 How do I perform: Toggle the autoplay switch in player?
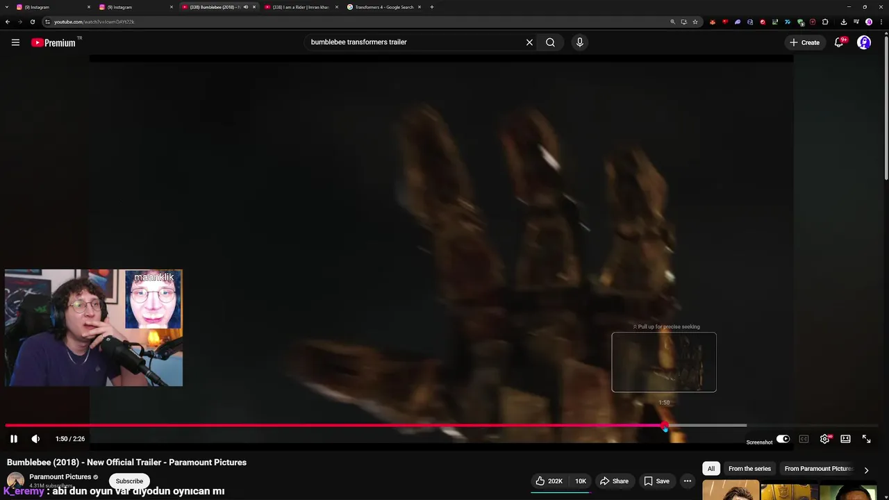point(783,439)
